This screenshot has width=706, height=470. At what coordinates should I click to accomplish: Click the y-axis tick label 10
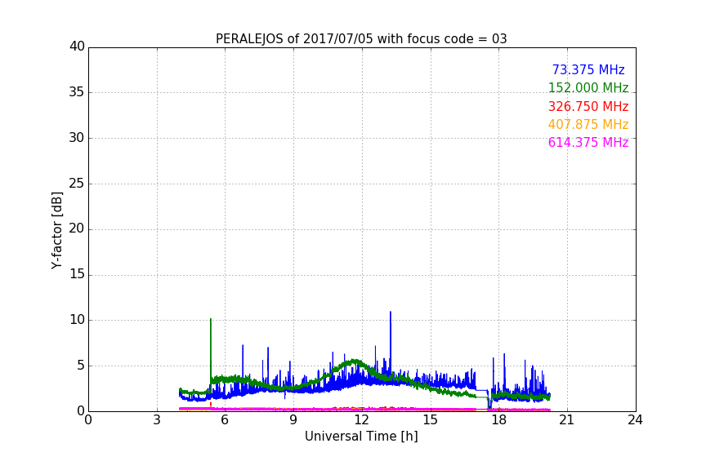pyautogui.click(x=77, y=320)
